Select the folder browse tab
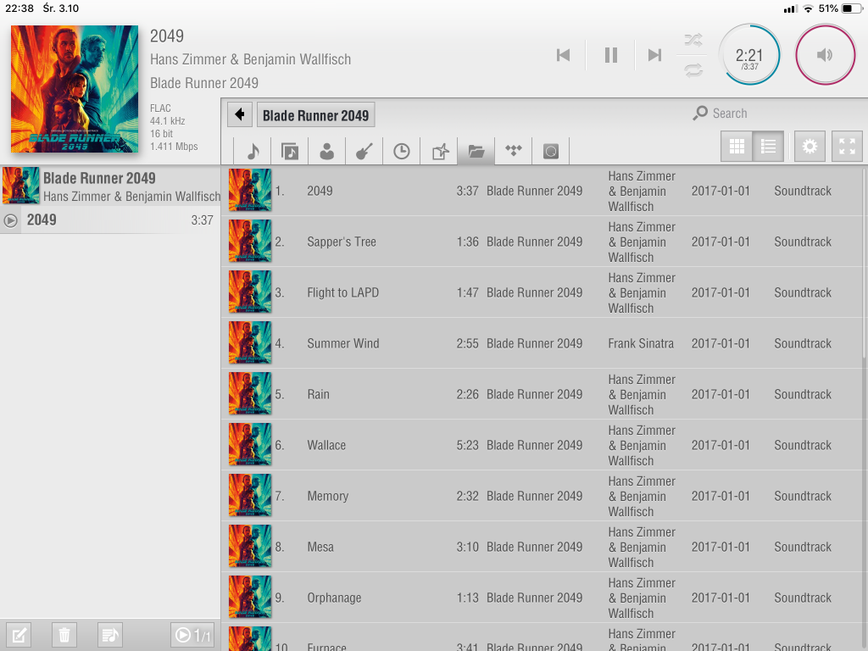 pos(476,151)
